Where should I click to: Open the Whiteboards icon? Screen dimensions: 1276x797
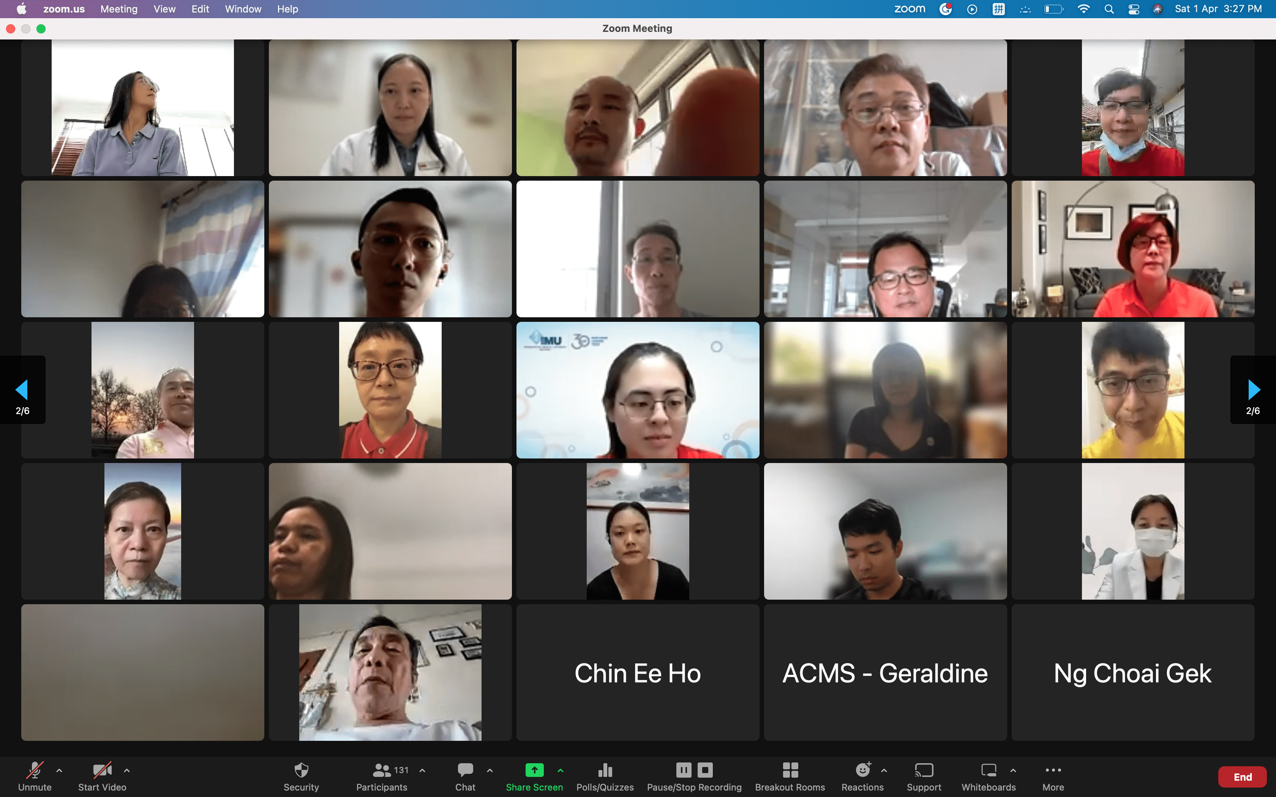tap(988, 771)
